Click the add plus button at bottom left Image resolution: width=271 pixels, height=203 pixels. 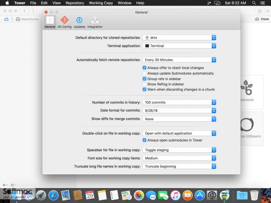pos(4,185)
